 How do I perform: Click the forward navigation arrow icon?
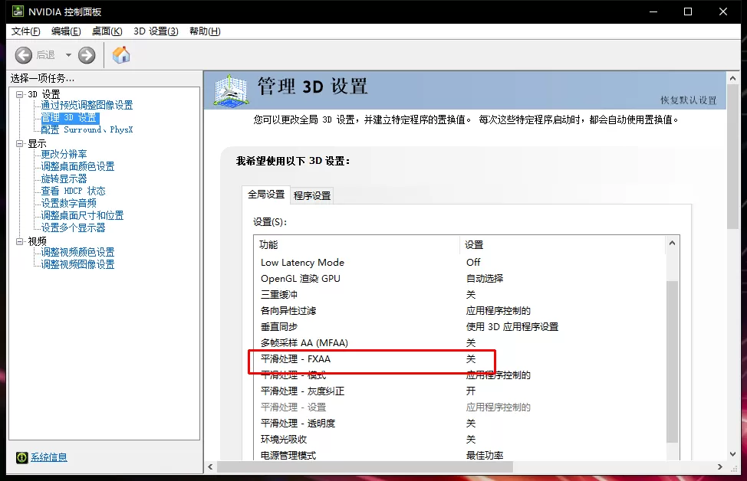[x=86, y=54]
